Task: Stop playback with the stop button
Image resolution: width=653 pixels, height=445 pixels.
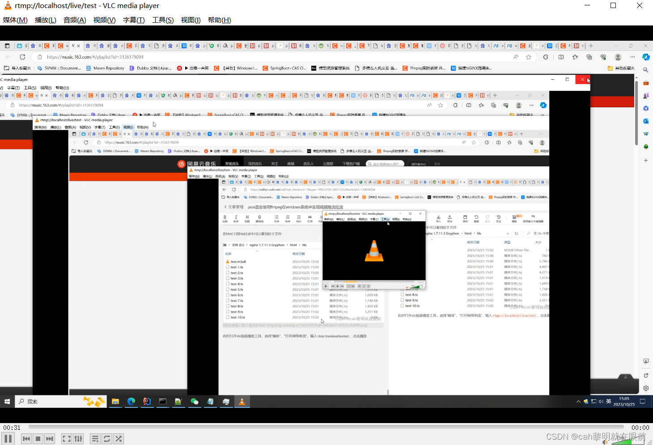Action: click(x=38, y=439)
